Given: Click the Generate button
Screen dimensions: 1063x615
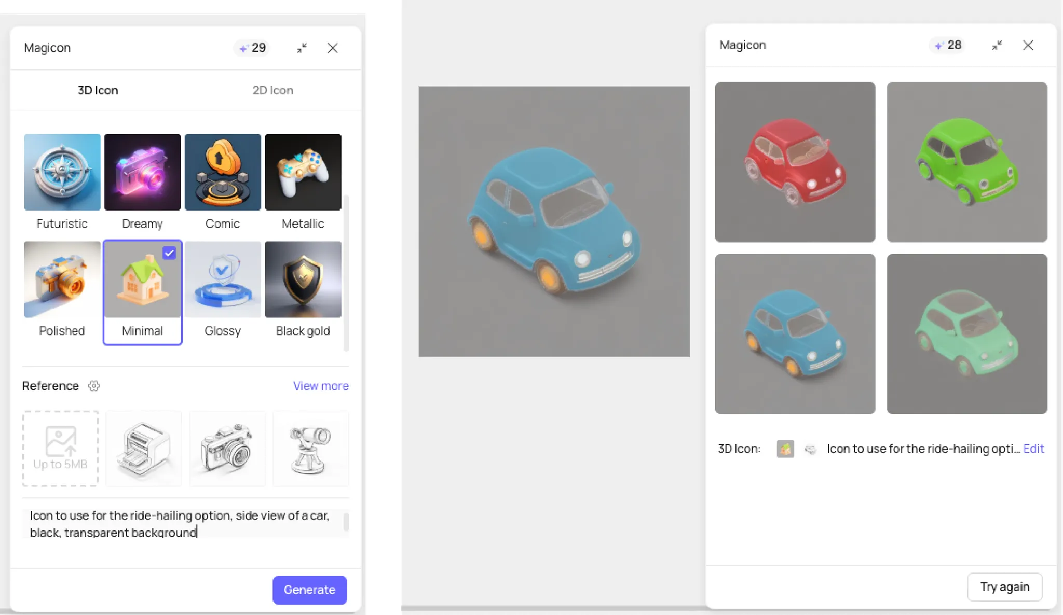Looking at the screenshot, I should 309,590.
